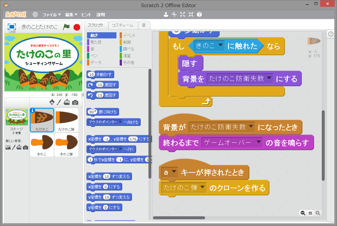
Task: Create a new sprite from camera
Action: pos(75,102)
